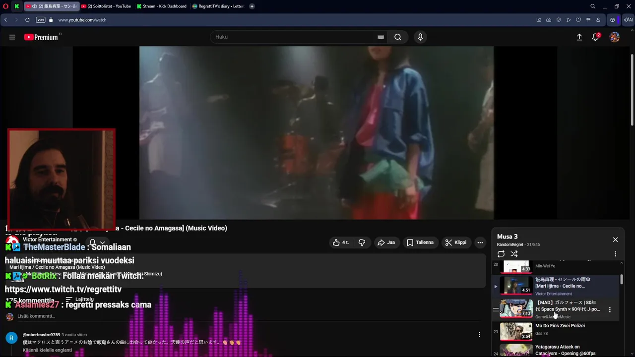Open the Musa 3 playlist options menu

pyautogui.click(x=615, y=254)
